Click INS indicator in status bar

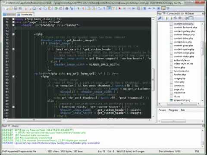click(x=197, y=151)
